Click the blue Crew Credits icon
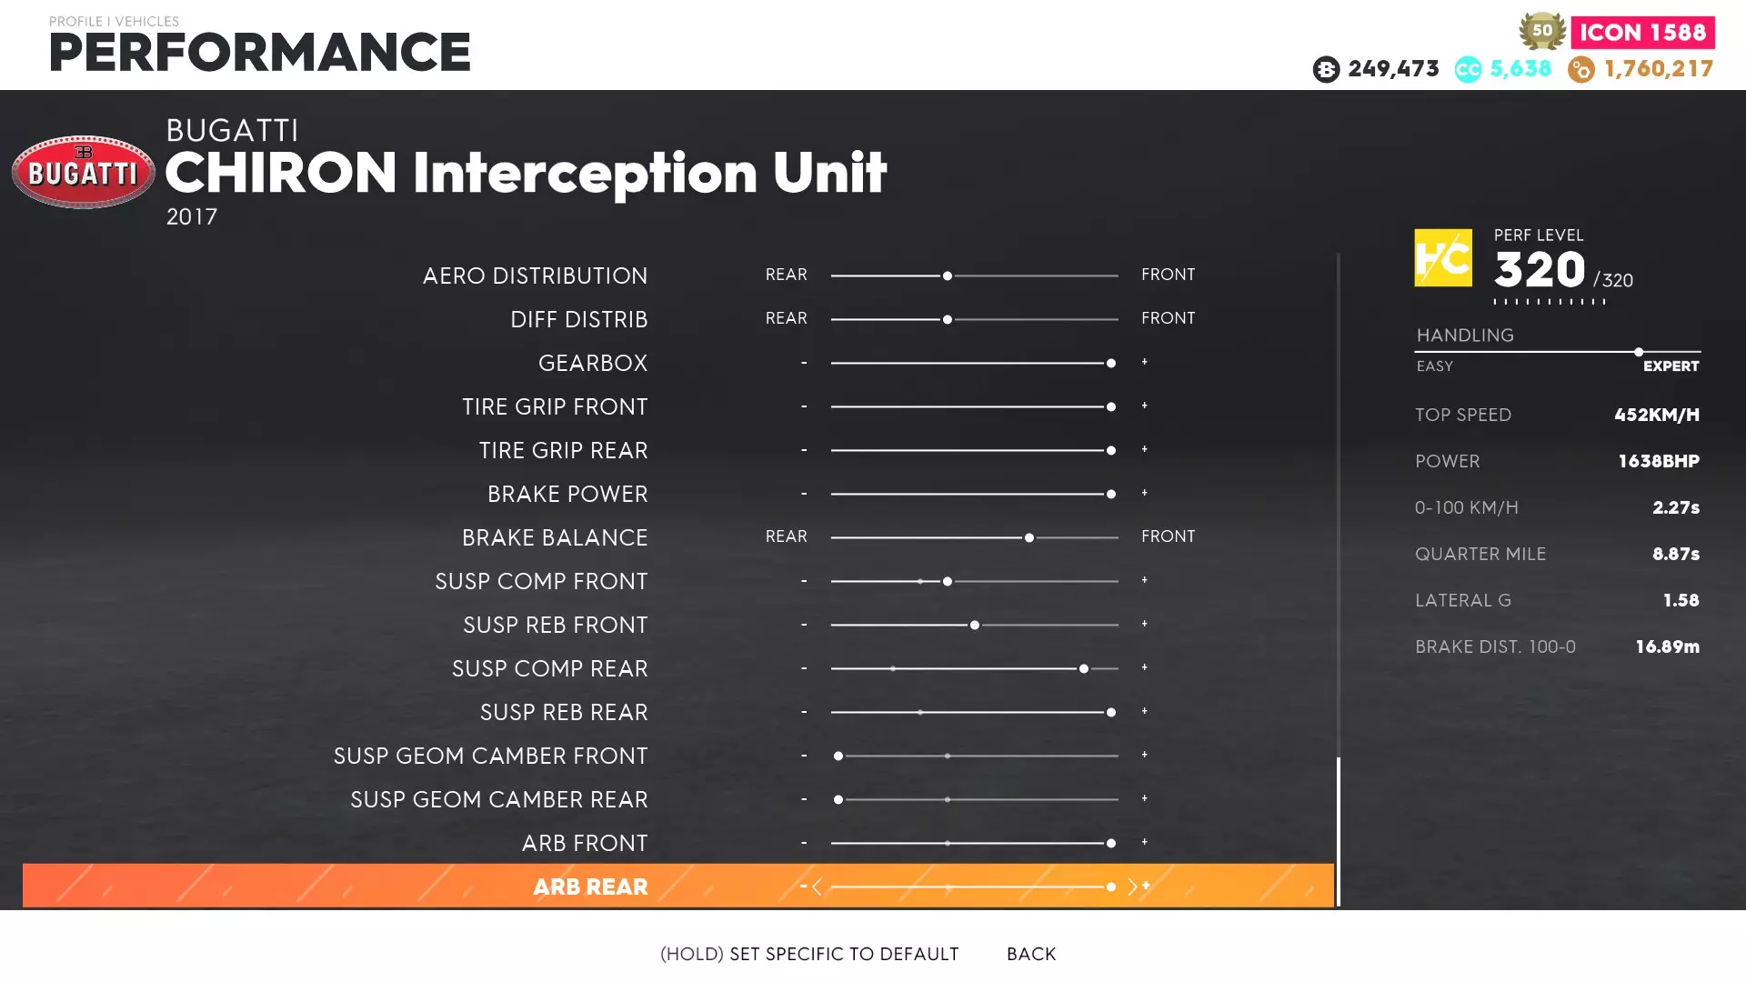Viewport: 1746px width, 982px height. [x=1467, y=69]
